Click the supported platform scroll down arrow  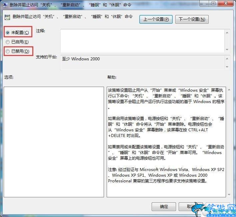227,67
